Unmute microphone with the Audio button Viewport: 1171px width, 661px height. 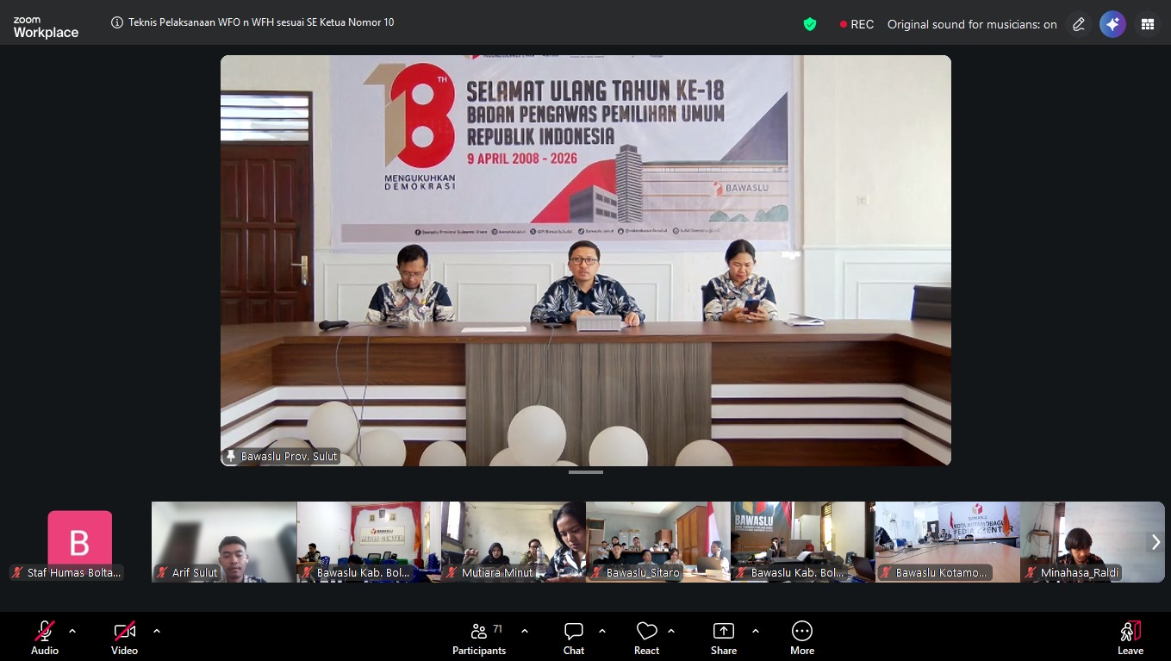coord(45,638)
